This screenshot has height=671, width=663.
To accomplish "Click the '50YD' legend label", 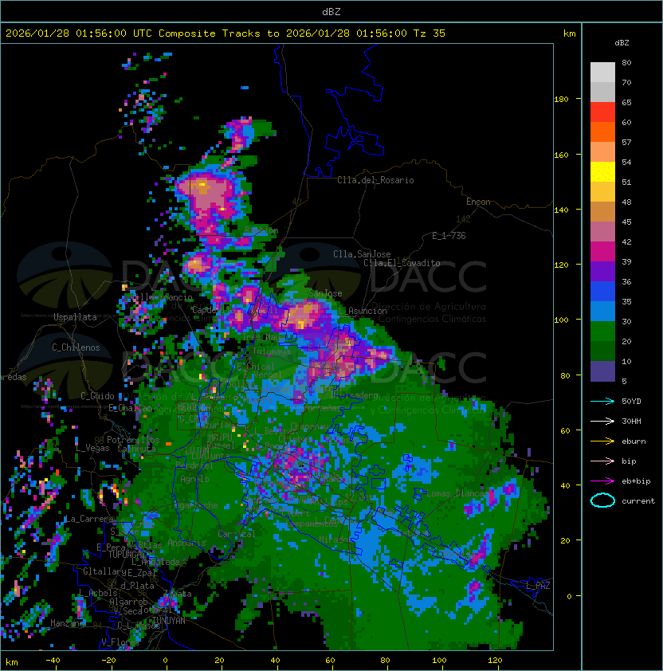I will [x=631, y=401].
